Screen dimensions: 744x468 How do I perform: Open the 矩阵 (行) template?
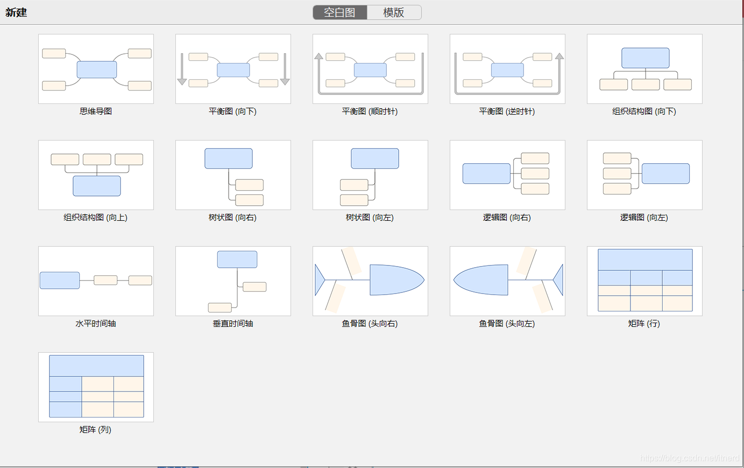click(644, 281)
